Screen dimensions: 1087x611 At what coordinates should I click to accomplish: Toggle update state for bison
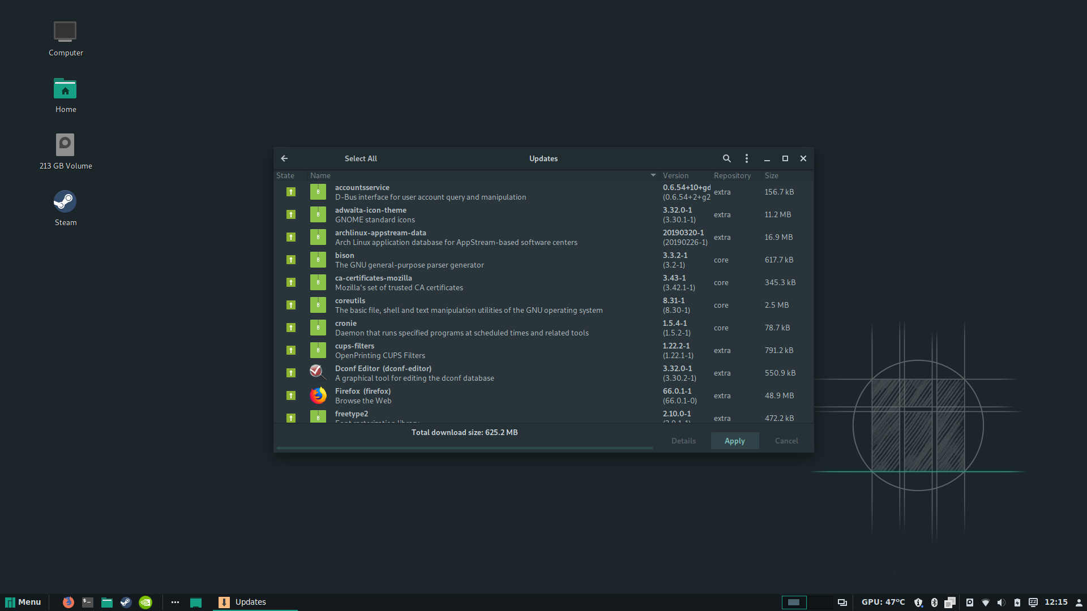pyautogui.click(x=290, y=260)
